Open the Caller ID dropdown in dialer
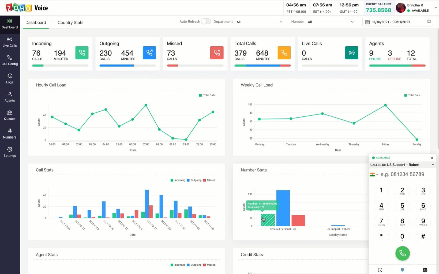439x274 pixels. [402, 165]
